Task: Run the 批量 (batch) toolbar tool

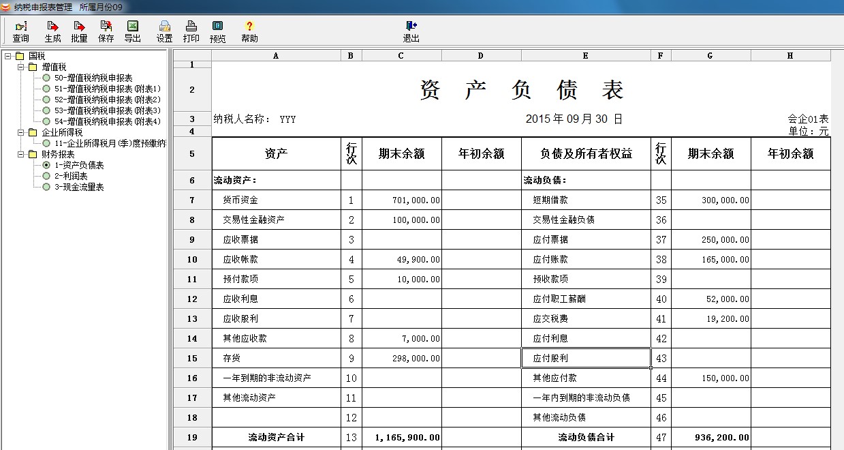Action: [x=79, y=32]
